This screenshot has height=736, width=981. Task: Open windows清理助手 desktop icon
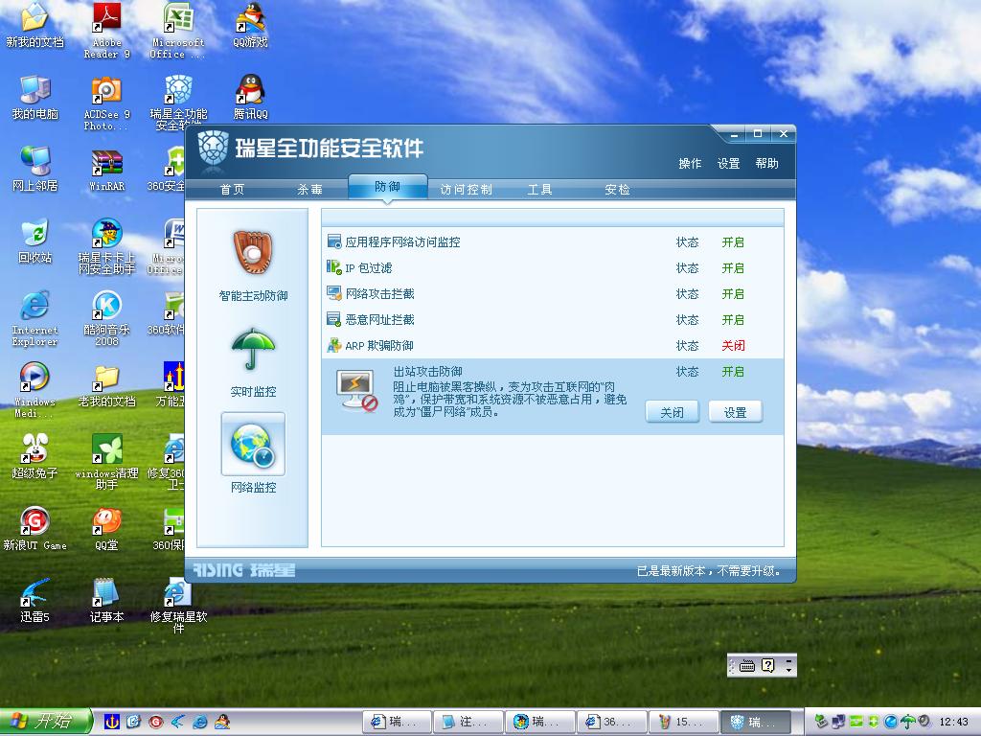[x=106, y=448]
